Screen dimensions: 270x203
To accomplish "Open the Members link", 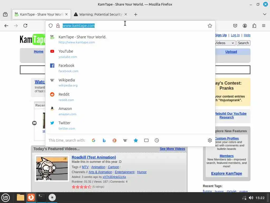I will pos(226,156).
